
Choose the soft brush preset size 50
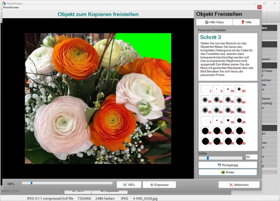pos(228,100)
